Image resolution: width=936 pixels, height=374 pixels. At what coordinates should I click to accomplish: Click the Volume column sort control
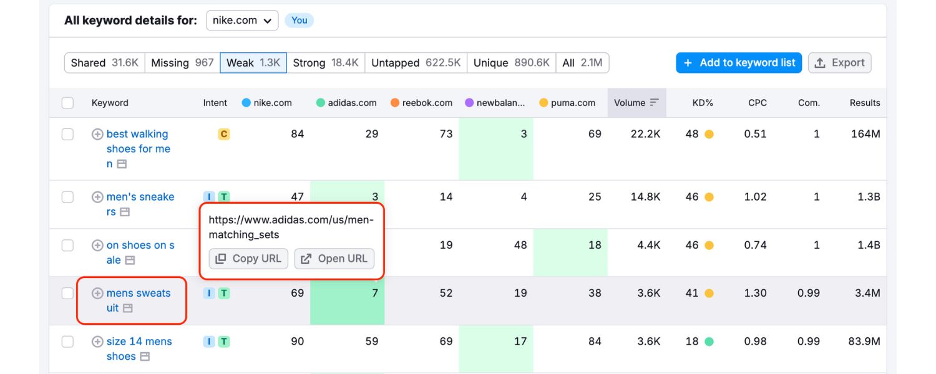click(655, 102)
